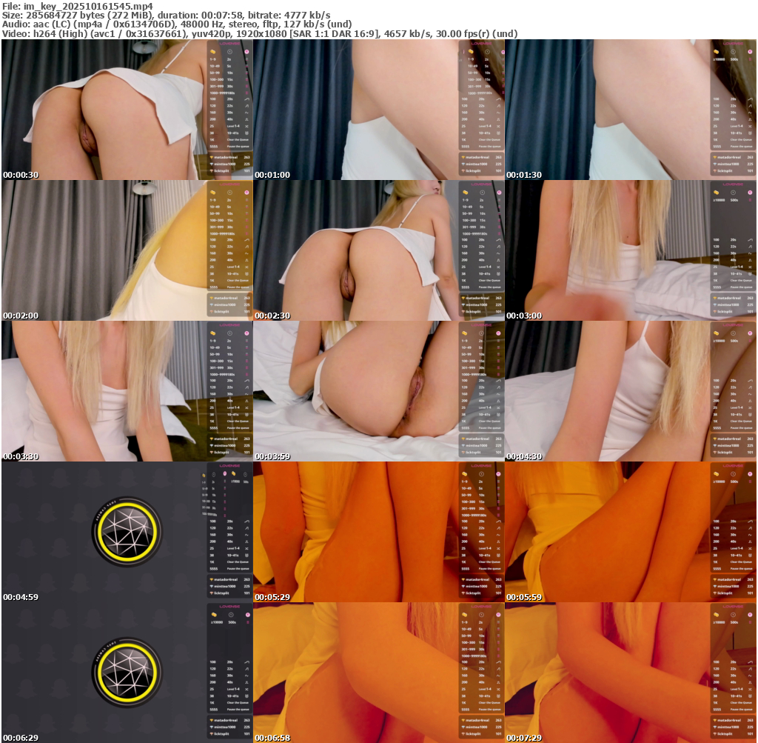Click the 00:05:29 timestamp label

coord(272,597)
